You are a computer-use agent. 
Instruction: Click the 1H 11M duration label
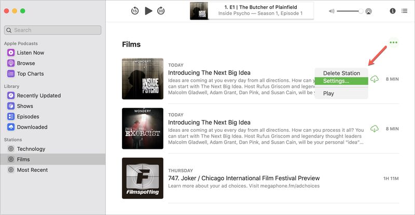point(391,179)
